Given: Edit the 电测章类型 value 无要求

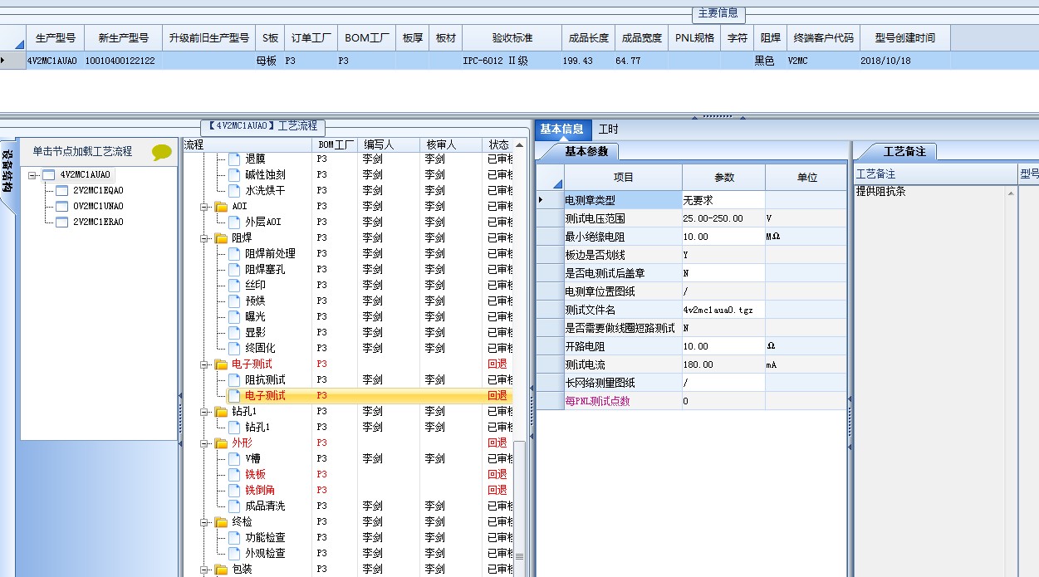Looking at the screenshot, I should (x=723, y=200).
